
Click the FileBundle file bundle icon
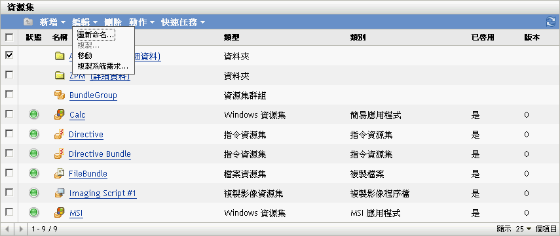pos(60,173)
